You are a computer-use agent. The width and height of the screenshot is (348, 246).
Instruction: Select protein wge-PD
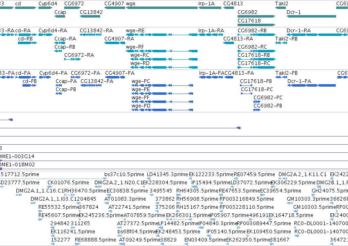tap(141, 106)
